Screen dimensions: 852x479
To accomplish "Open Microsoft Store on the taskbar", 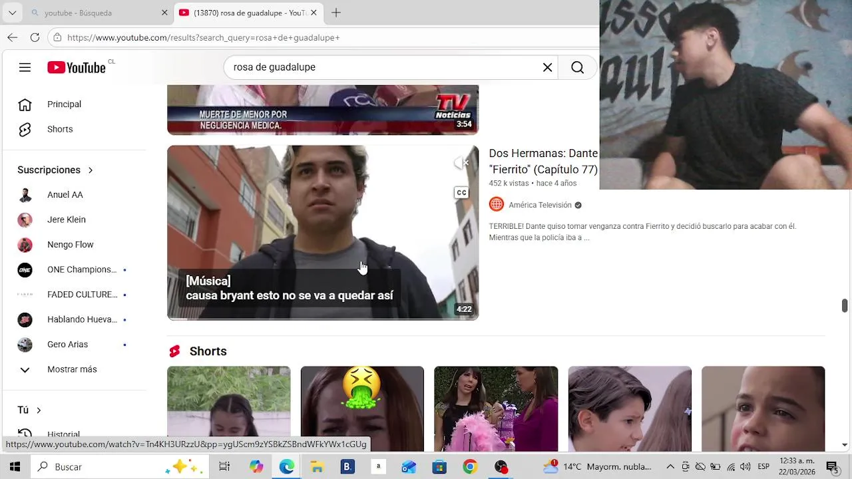I will click(439, 467).
